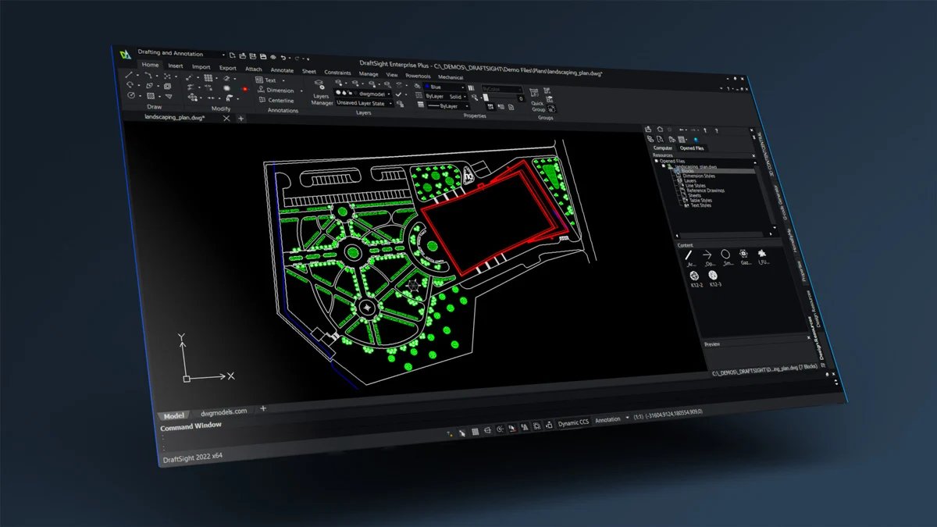This screenshot has width=937, height=527.
Task: Add a new sheet with plus button
Action: (263, 408)
